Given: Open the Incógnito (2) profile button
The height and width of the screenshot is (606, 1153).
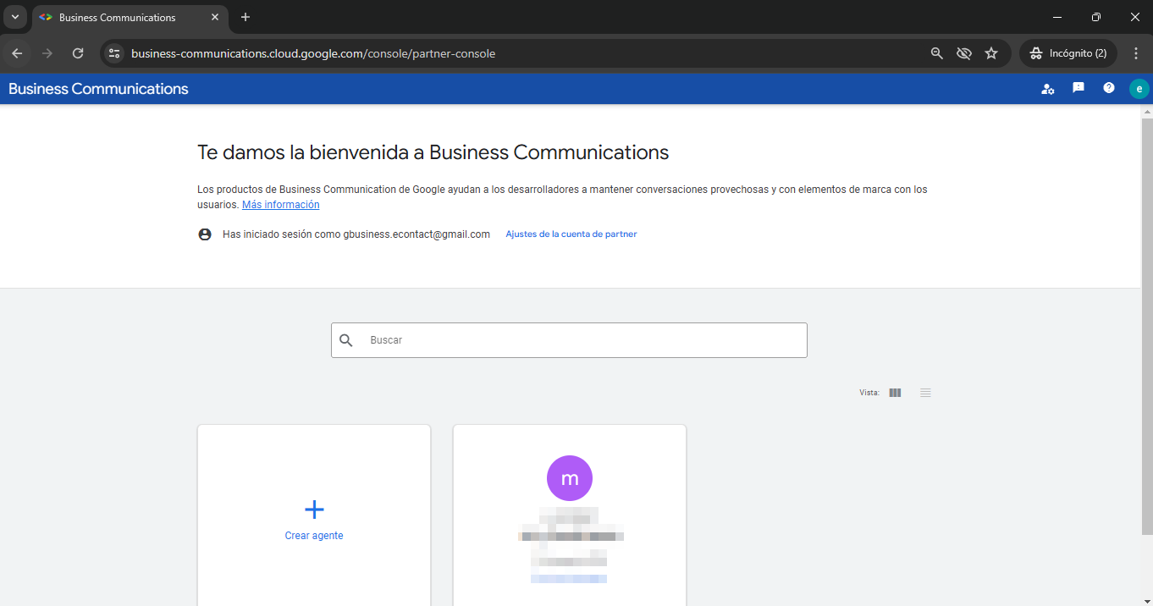Looking at the screenshot, I should 1068,53.
